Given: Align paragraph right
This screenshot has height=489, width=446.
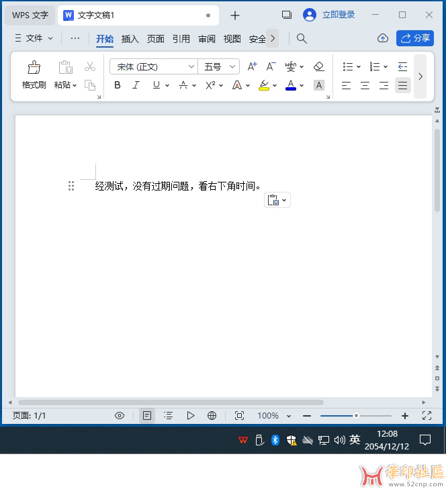Looking at the screenshot, I should pos(384,85).
